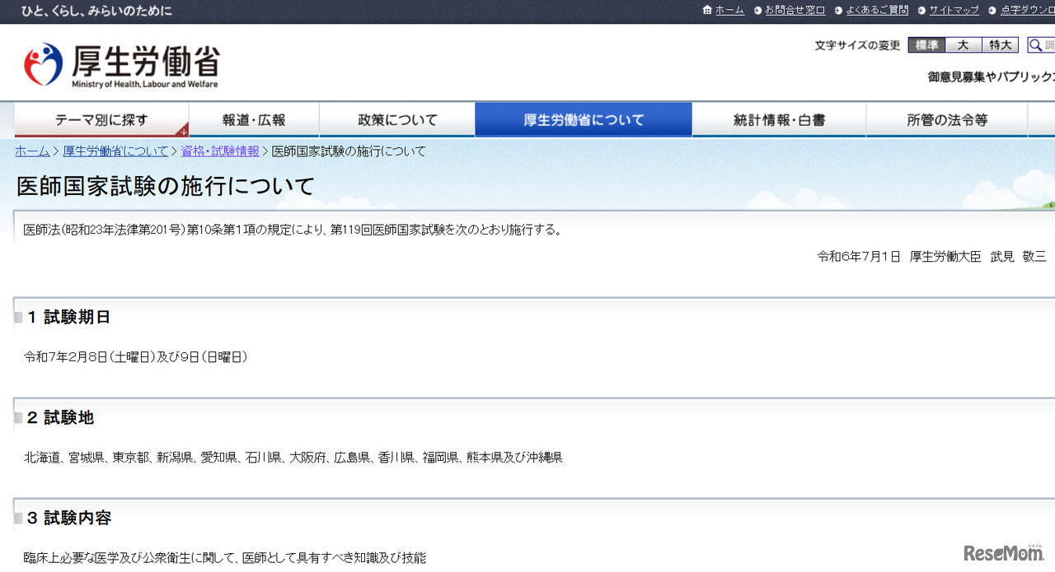Image resolution: width=1055 pixels, height=572 pixels.
Task: Click the 厚生労働省 logo emblem
Action: coord(44,64)
